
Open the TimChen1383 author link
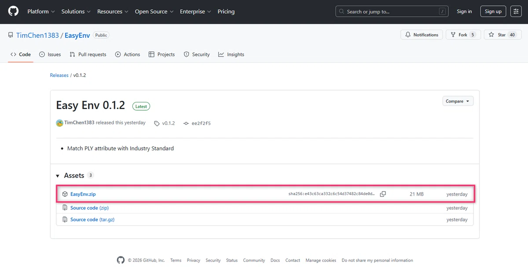click(x=79, y=123)
